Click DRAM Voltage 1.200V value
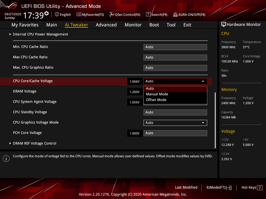The width and height of the screenshot is (266, 199). coord(135,92)
